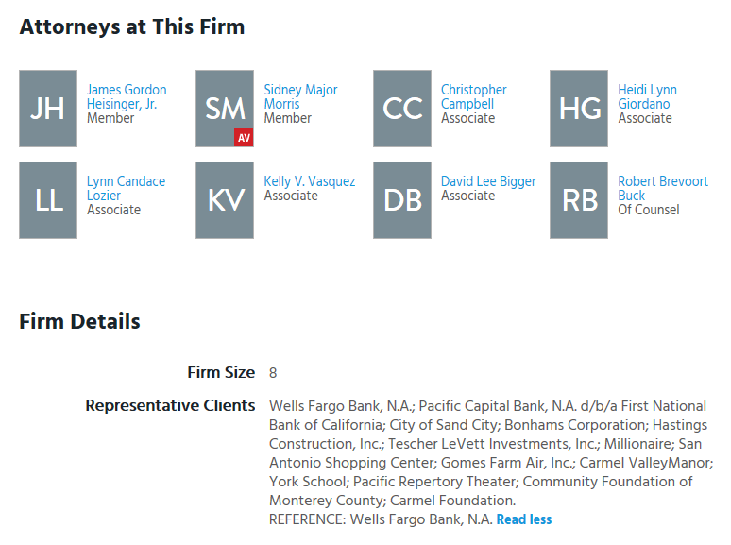The height and width of the screenshot is (545, 731).
Task: Open Sidney Major Morris profile link
Action: [x=300, y=96]
